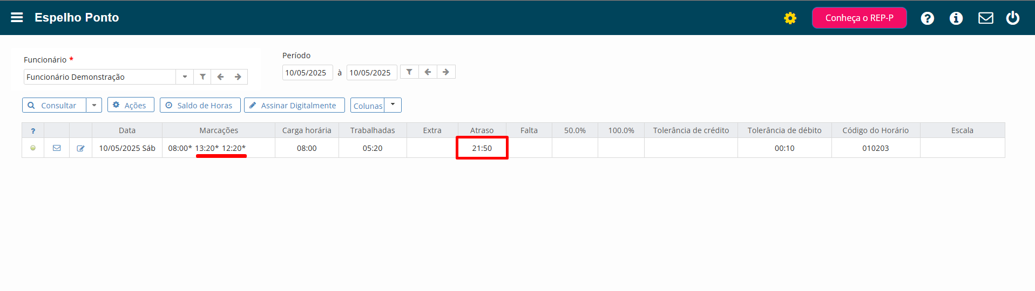The width and height of the screenshot is (1035, 291).
Task: Click the period end date field
Action: [x=371, y=73]
